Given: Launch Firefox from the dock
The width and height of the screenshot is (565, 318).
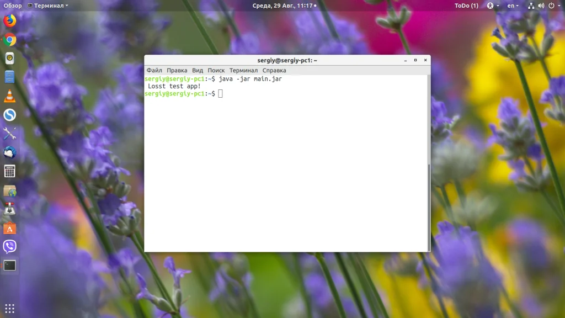Looking at the screenshot, I should click(10, 21).
